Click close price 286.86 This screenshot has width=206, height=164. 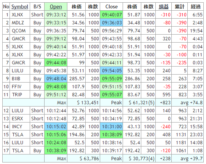coord(132,79)
